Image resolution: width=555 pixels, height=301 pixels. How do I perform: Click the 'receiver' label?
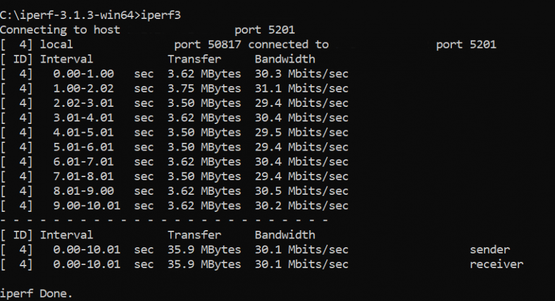point(496,264)
